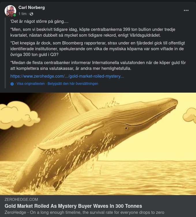Open the three-dot post options menu

(186, 10)
